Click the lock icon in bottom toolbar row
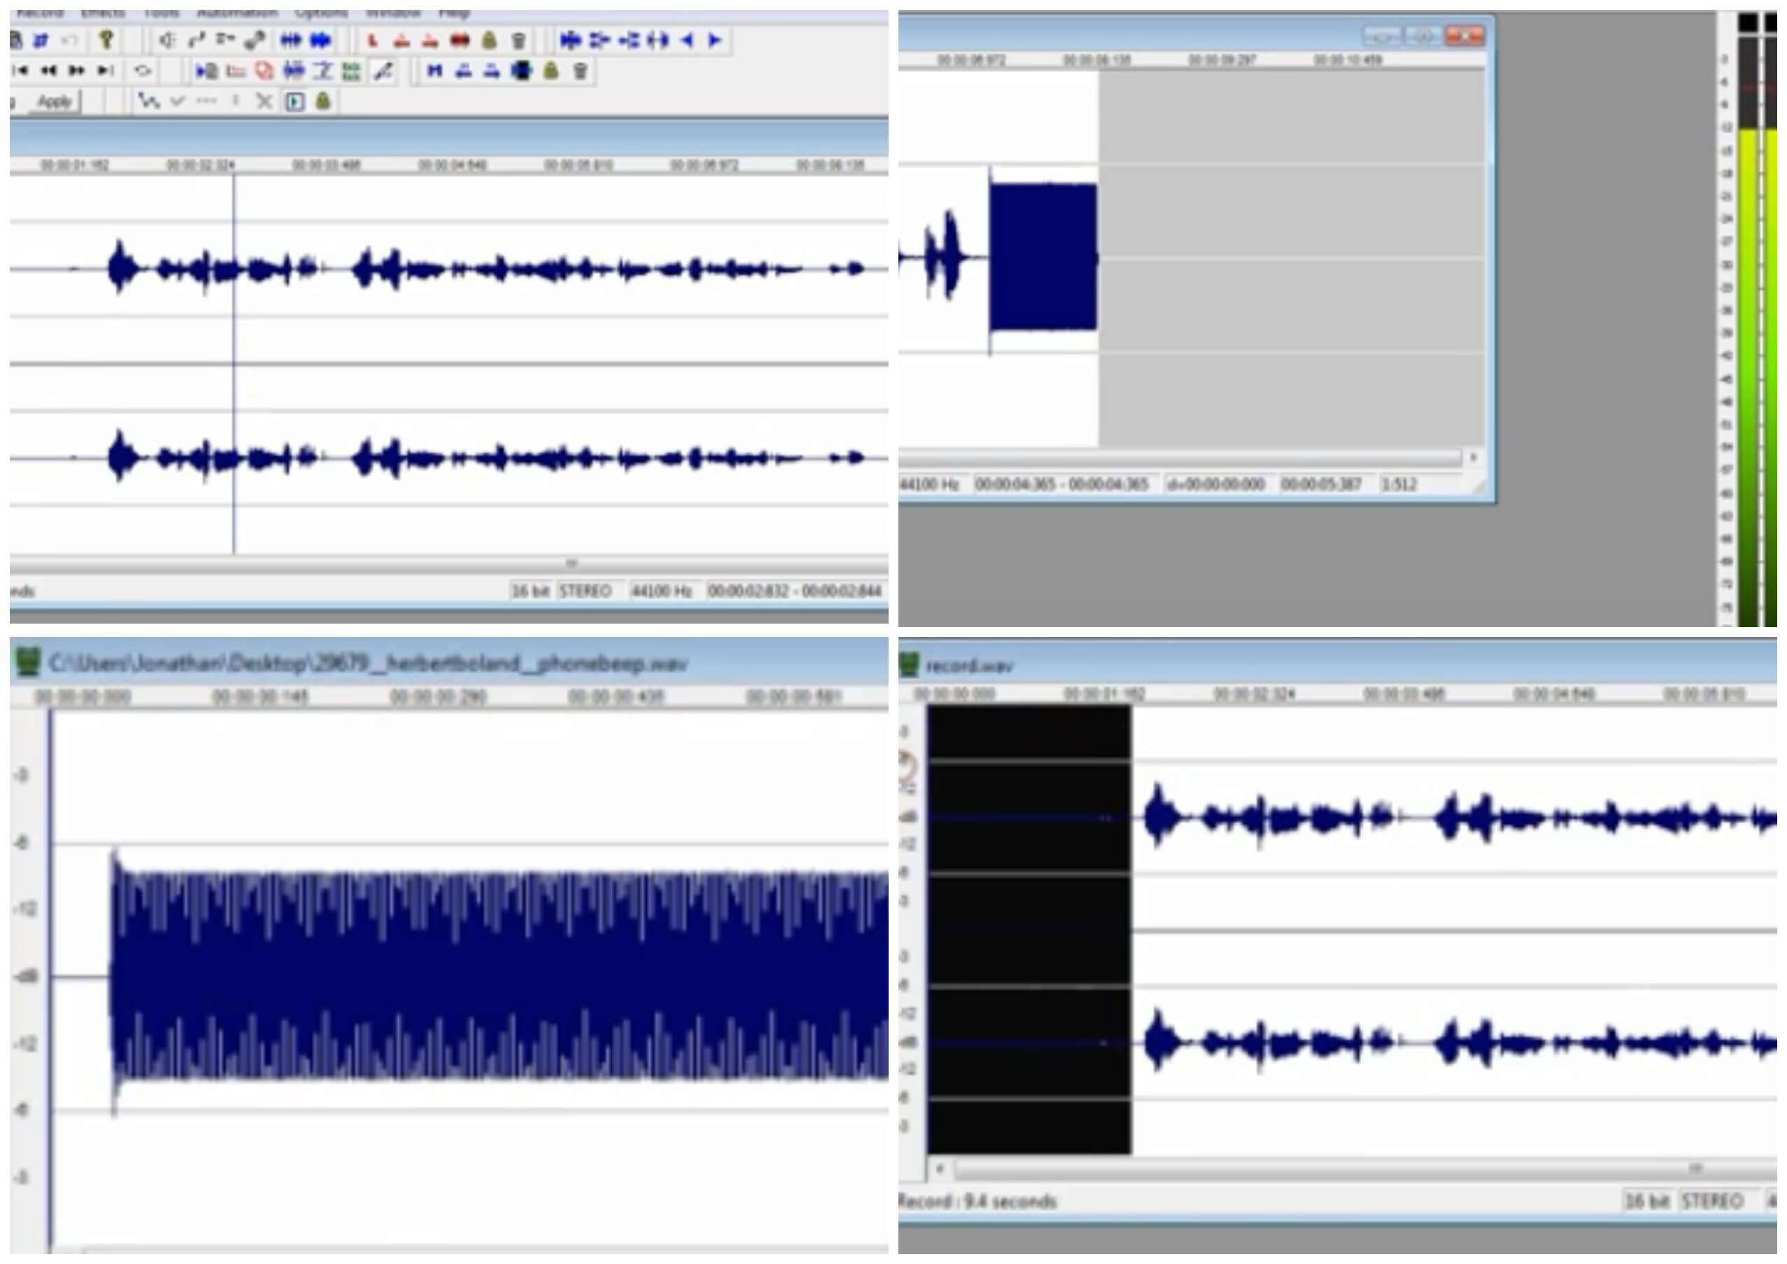 (x=323, y=101)
